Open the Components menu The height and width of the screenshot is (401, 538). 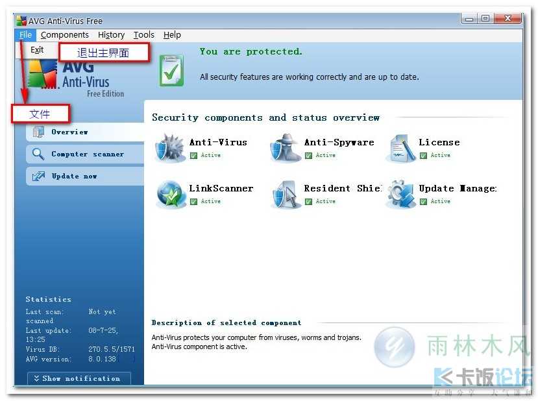point(64,35)
